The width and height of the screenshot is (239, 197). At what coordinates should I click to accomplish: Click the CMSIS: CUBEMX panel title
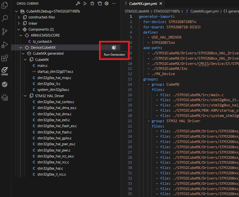click(28, 4)
